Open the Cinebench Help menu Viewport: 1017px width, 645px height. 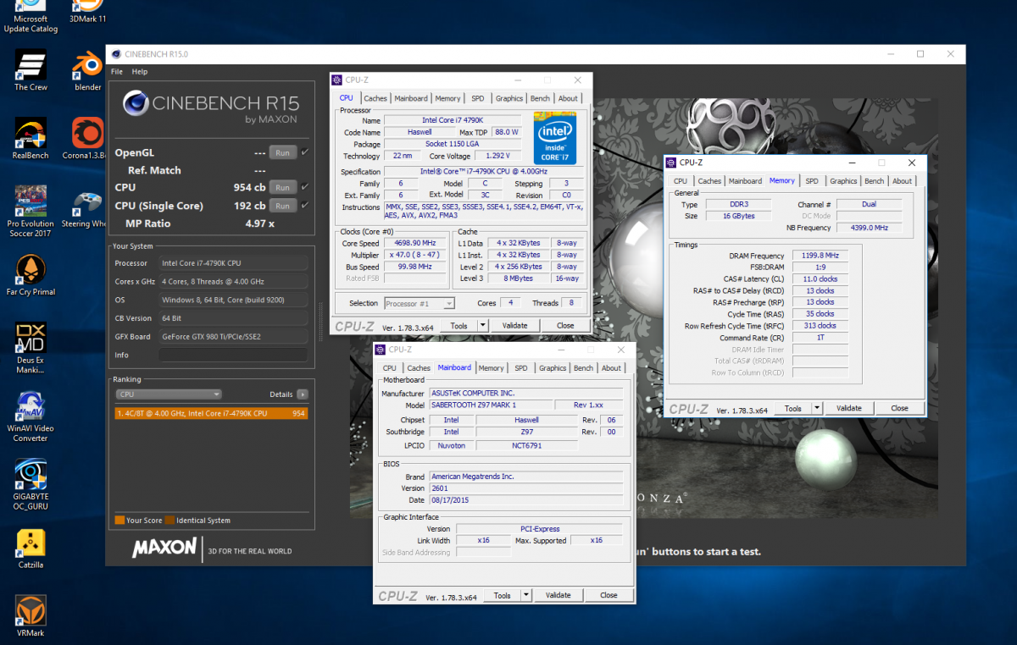point(140,72)
